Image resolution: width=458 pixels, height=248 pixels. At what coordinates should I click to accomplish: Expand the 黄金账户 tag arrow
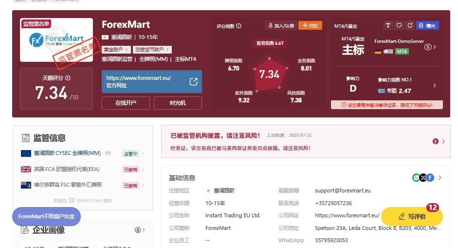(127, 49)
